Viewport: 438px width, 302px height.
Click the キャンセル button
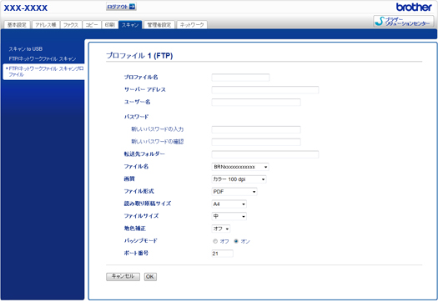point(123,277)
